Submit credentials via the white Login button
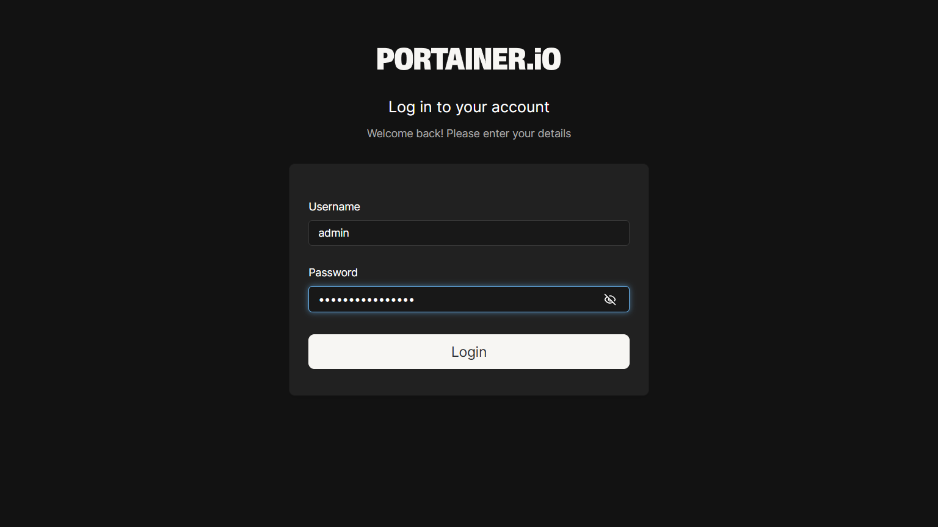The image size is (938, 527). click(x=468, y=351)
